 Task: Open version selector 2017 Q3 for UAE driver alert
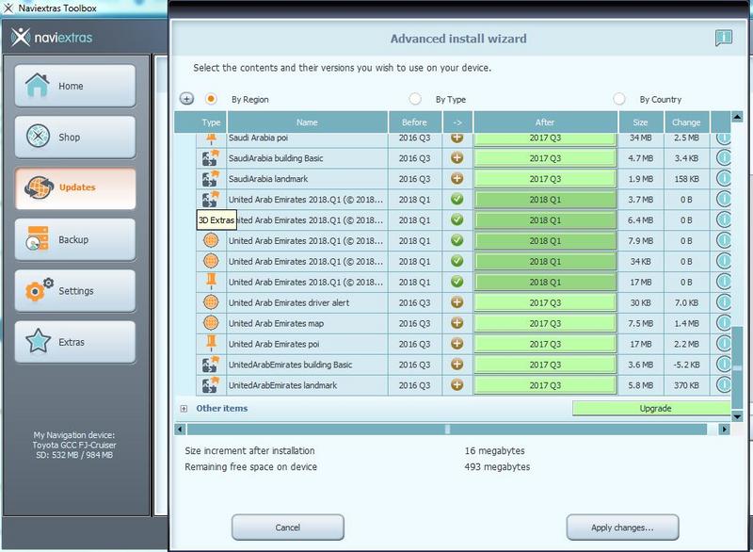tap(545, 302)
